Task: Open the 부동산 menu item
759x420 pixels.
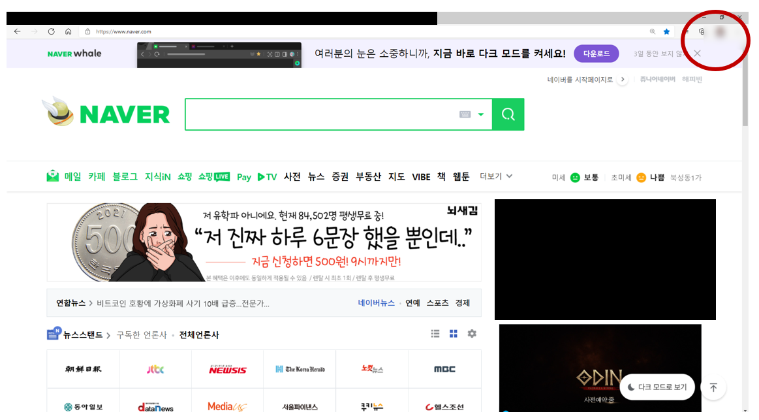Action: pyautogui.click(x=368, y=177)
